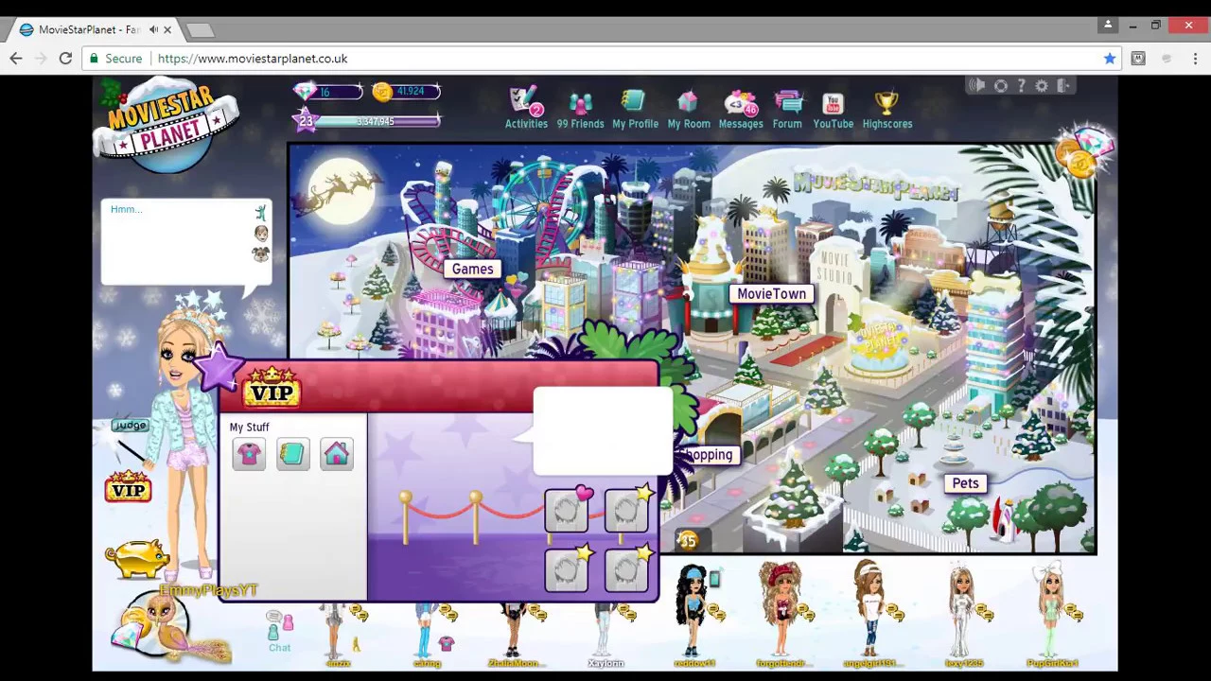Visit the Pets area
This screenshot has height=681, width=1211.
click(x=965, y=483)
